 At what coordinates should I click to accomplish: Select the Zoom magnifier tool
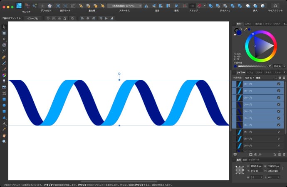(4, 141)
